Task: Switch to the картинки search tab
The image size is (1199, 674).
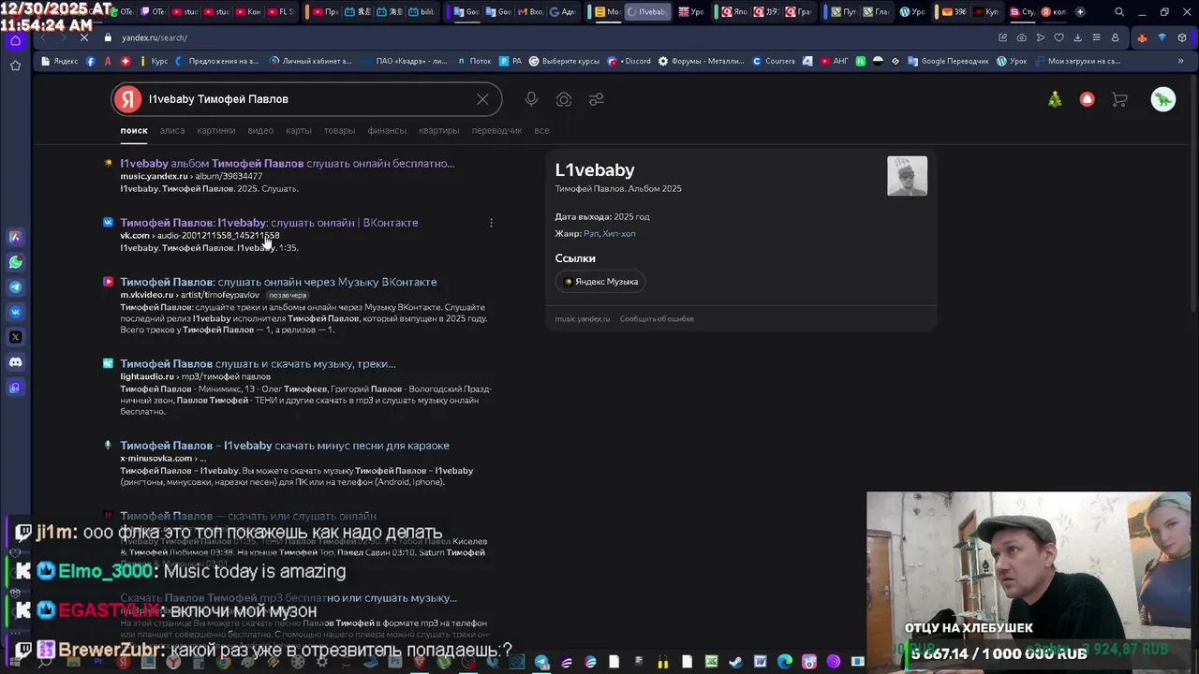Action: click(216, 130)
